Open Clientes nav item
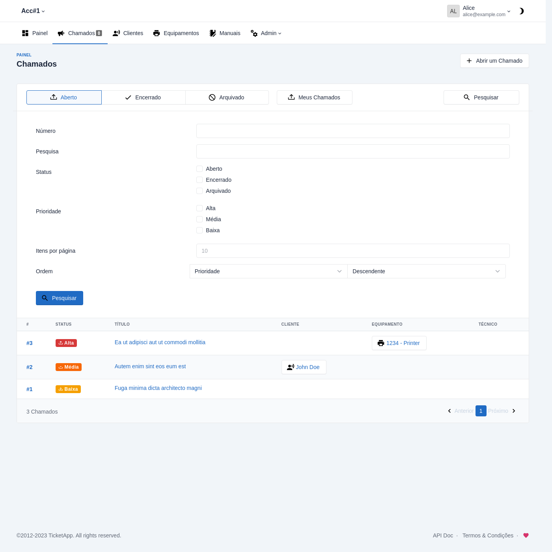 [x=128, y=33]
